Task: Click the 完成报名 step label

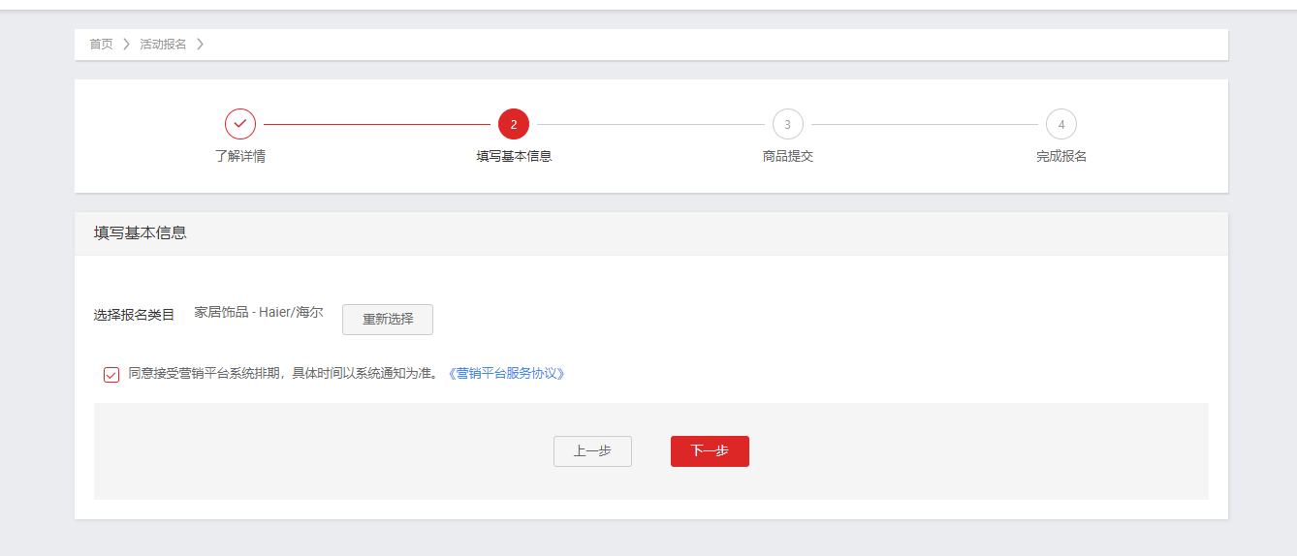Action: click(1061, 157)
